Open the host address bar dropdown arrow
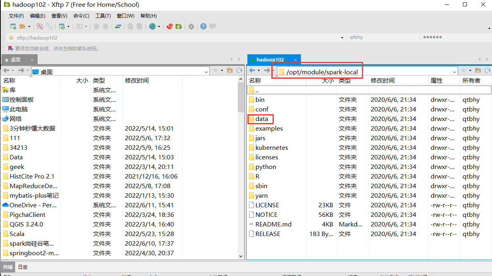 pos(342,38)
